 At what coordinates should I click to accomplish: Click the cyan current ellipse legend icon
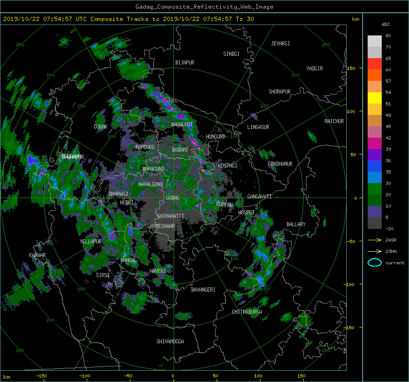(x=374, y=263)
